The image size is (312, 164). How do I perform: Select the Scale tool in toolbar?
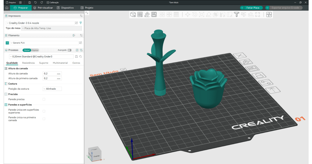click(202, 15)
